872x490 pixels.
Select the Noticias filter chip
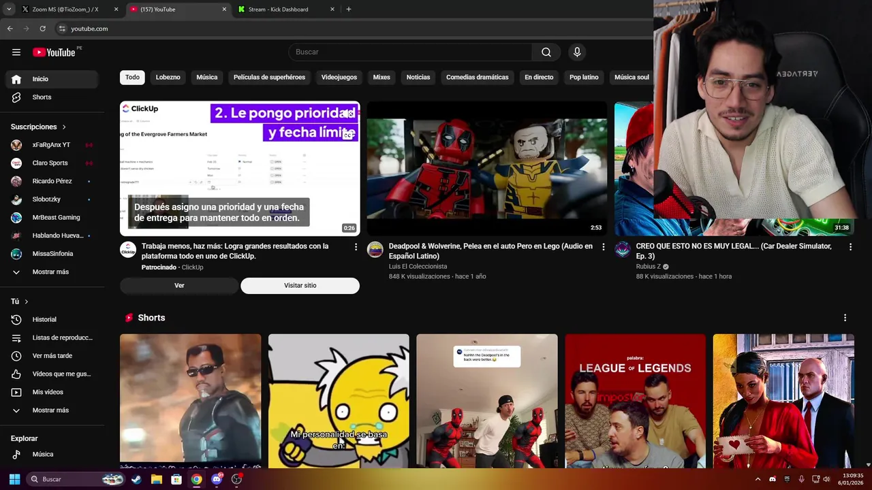click(x=418, y=78)
